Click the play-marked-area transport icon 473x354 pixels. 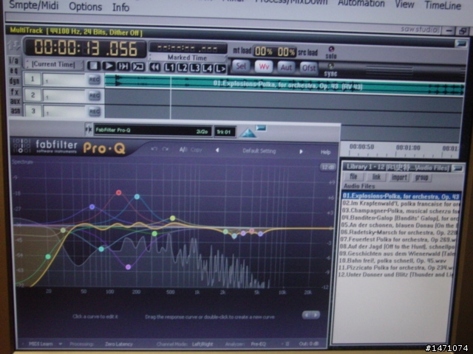(123, 66)
